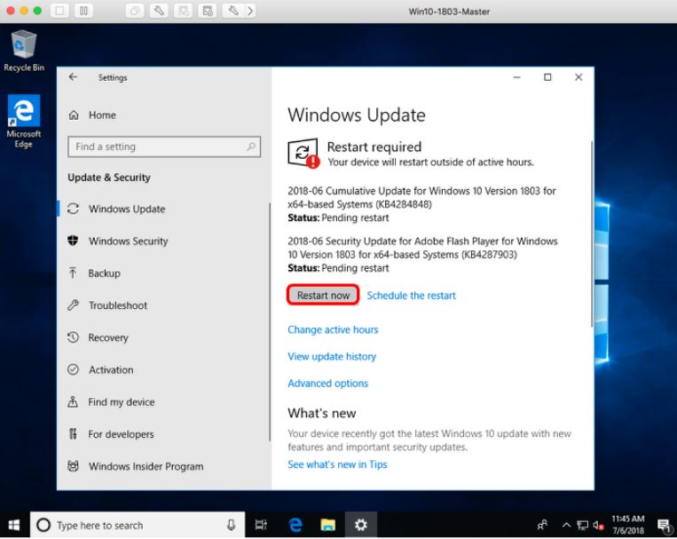Image resolution: width=677 pixels, height=539 pixels.
Task: Click the VM snapshot toolbar icon
Action: 134,11
